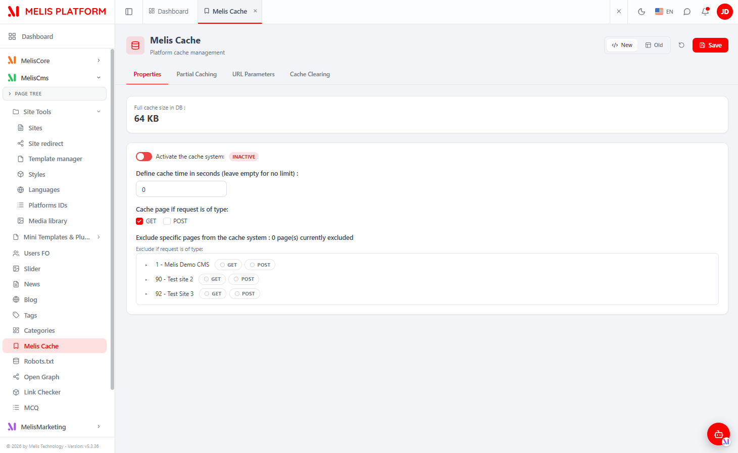Expand the 92 - Test Site 3 tree node
The image size is (738, 453).
click(146, 294)
